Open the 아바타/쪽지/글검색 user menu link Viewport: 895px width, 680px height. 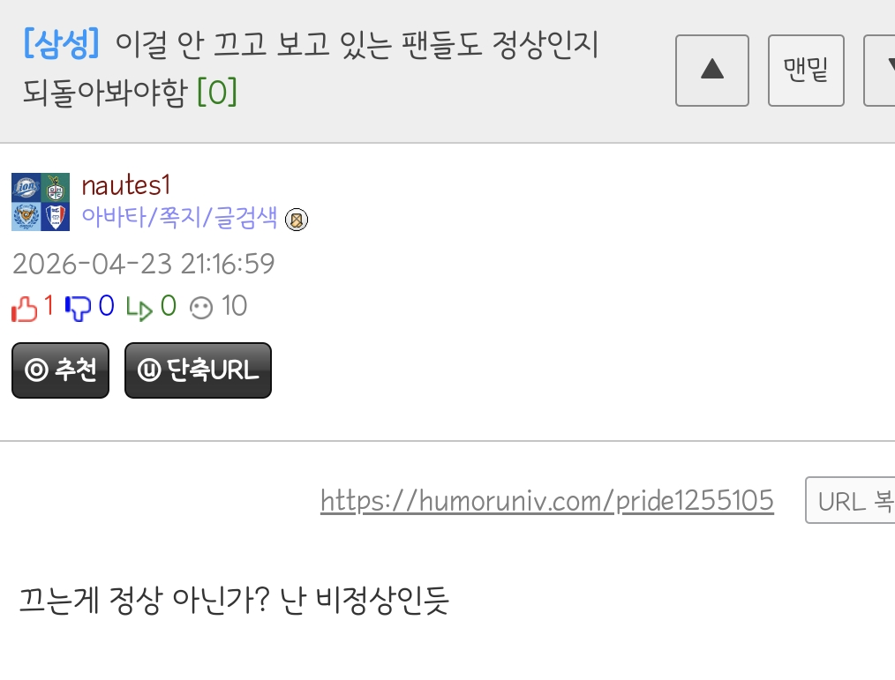(x=179, y=217)
